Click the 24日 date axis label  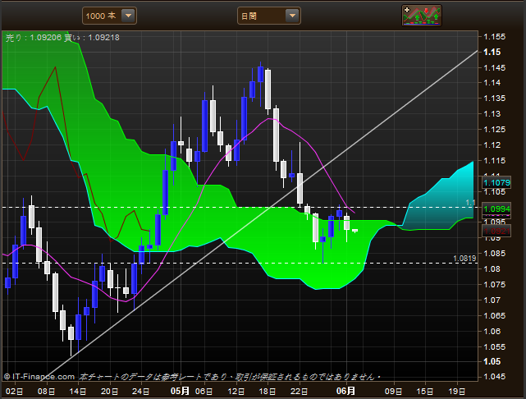(x=141, y=392)
